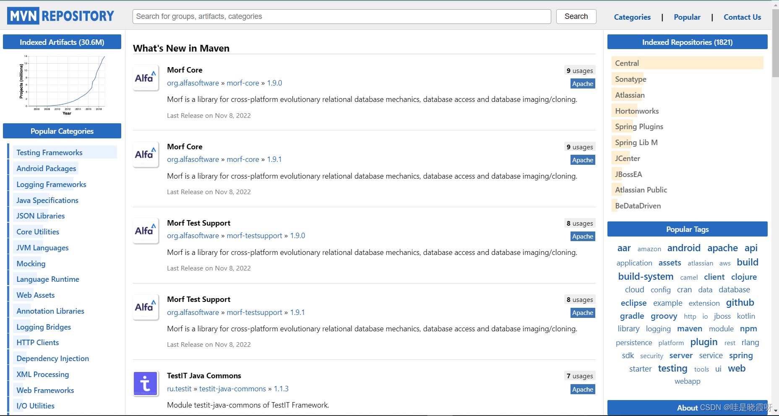The height and width of the screenshot is (416, 779).
Task: Select the Atlassian repository
Action: 630,95
